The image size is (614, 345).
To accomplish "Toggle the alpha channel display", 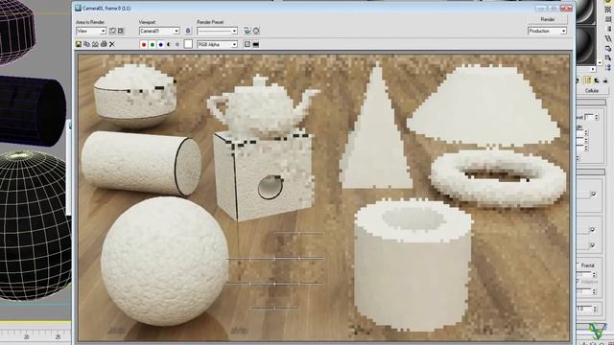I will [169, 45].
